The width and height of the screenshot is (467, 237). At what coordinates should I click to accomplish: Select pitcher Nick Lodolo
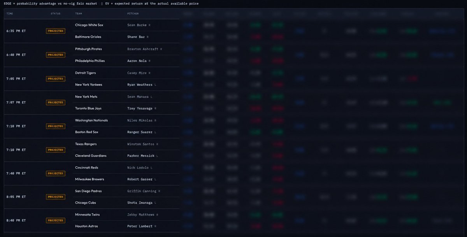[x=138, y=167]
